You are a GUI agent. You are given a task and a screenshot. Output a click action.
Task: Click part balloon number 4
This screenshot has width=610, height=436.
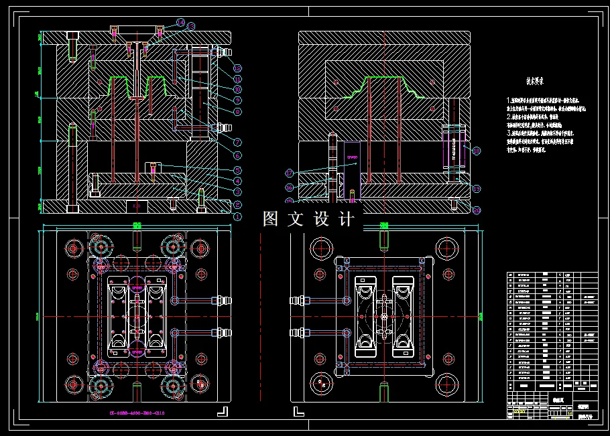point(237,181)
